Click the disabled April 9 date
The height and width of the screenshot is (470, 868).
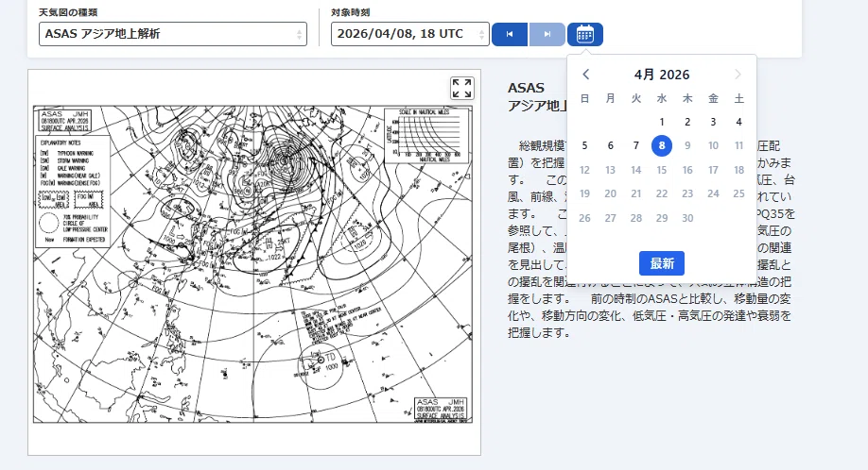coord(687,145)
